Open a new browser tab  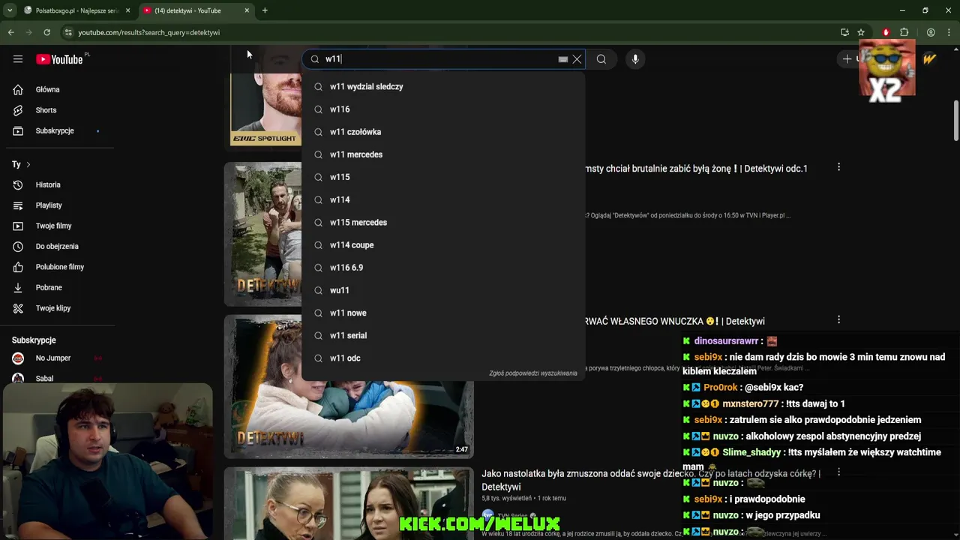(x=265, y=10)
